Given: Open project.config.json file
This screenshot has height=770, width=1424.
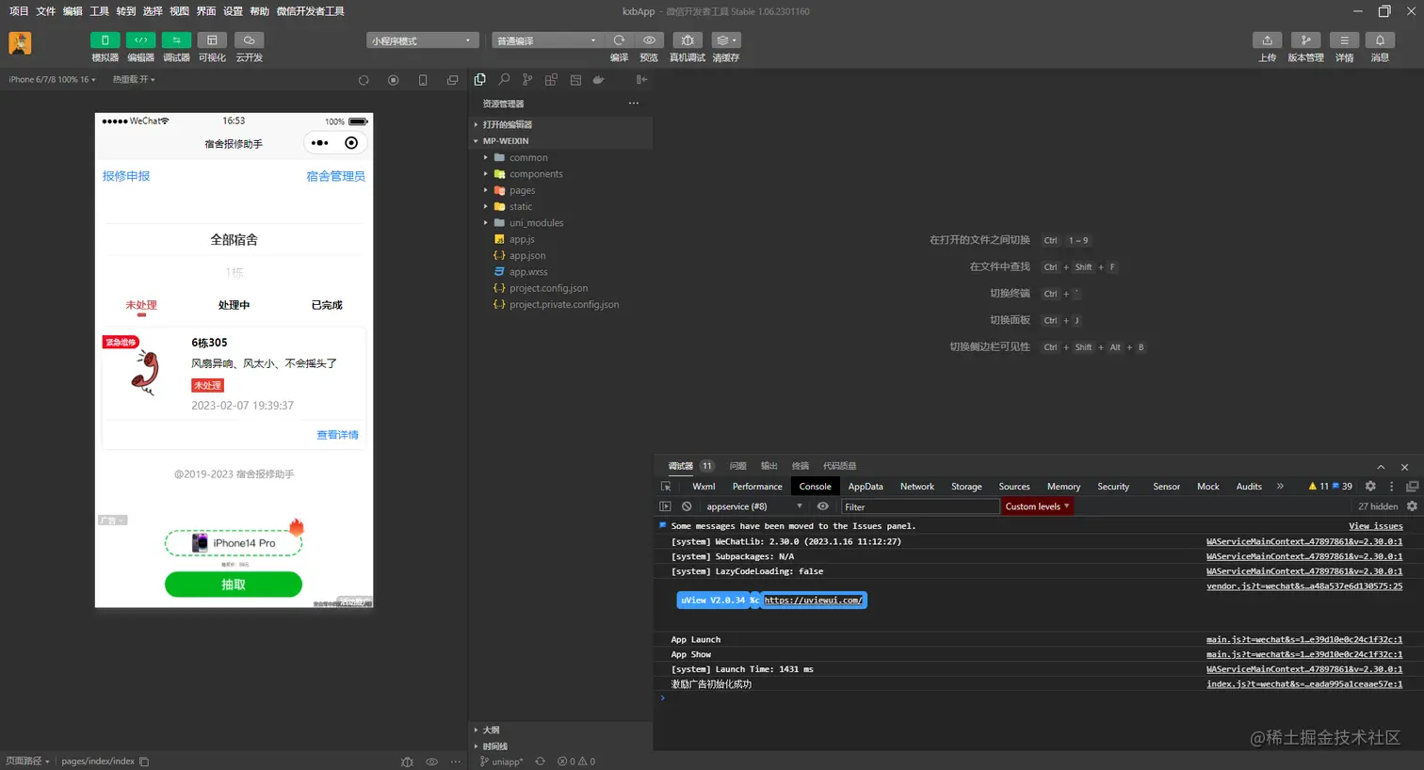Looking at the screenshot, I should pyautogui.click(x=560, y=289).
